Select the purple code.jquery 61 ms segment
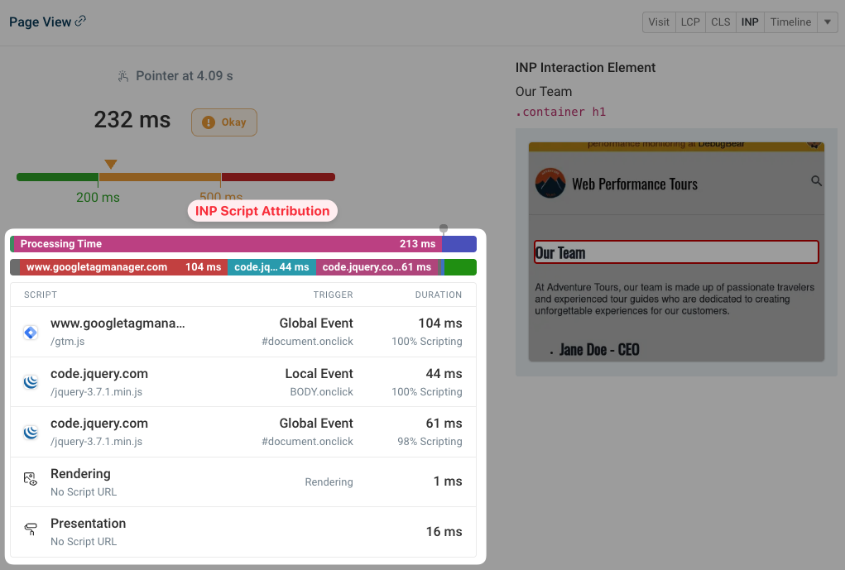The width and height of the screenshot is (845, 570). pyautogui.click(x=377, y=267)
